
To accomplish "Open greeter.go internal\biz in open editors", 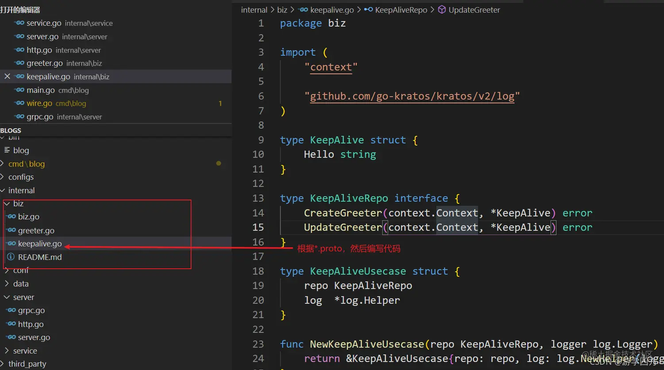I will click(x=116, y=63).
